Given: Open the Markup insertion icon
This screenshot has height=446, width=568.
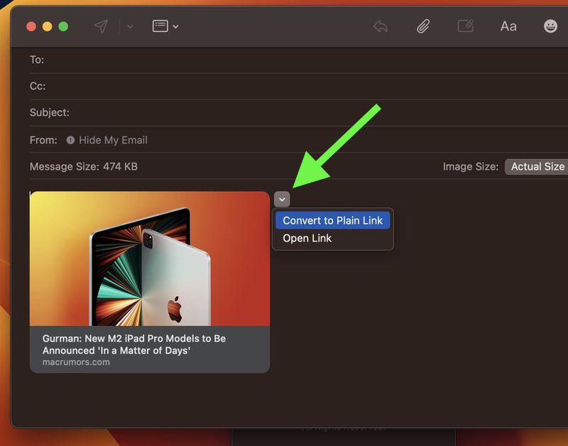Looking at the screenshot, I should click(x=466, y=26).
